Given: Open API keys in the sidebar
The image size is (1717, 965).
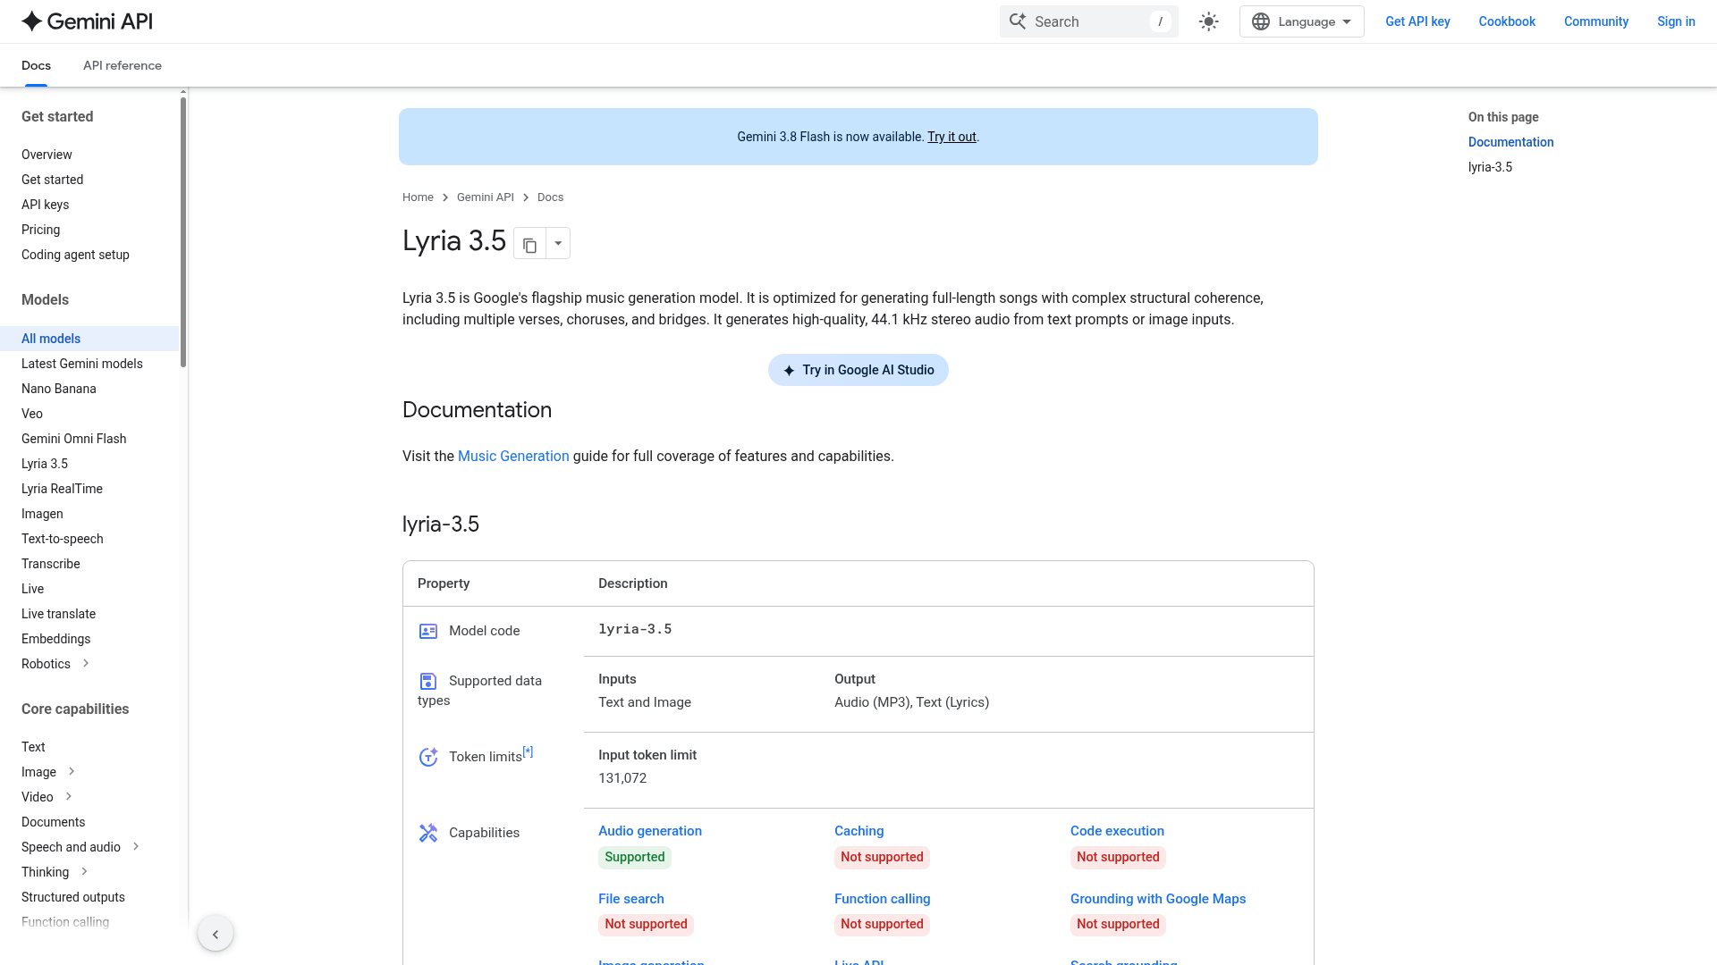Looking at the screenshot, I should [45, 205].
